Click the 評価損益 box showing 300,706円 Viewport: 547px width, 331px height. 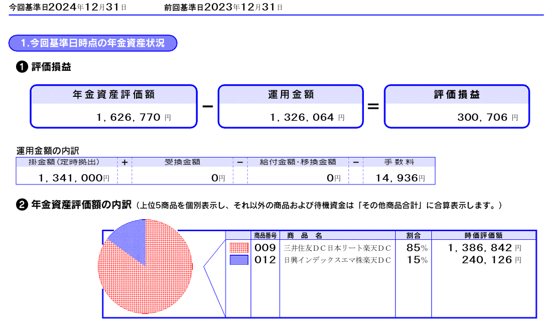(457, 106)
